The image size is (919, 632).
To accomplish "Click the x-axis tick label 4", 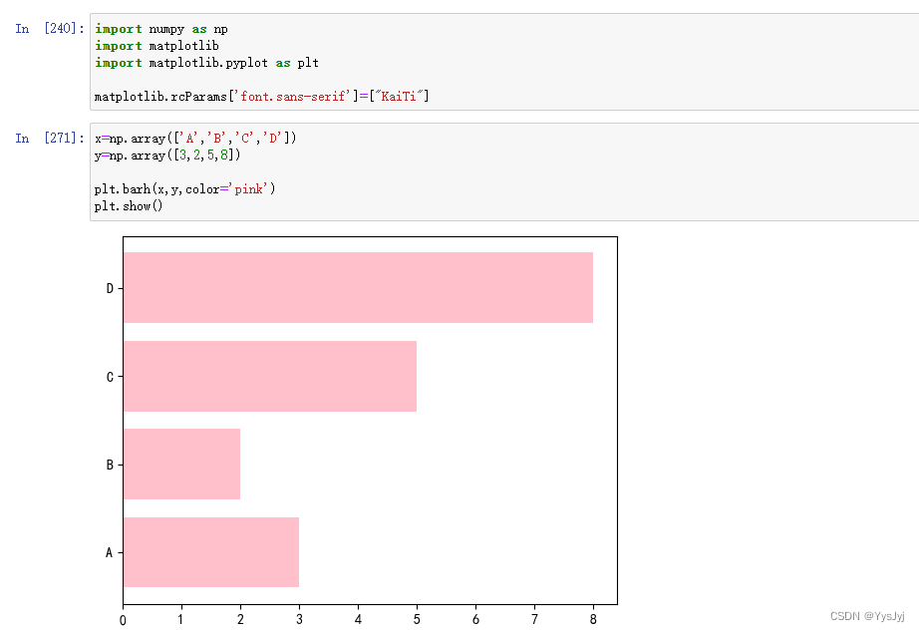I will click(358, 619).
